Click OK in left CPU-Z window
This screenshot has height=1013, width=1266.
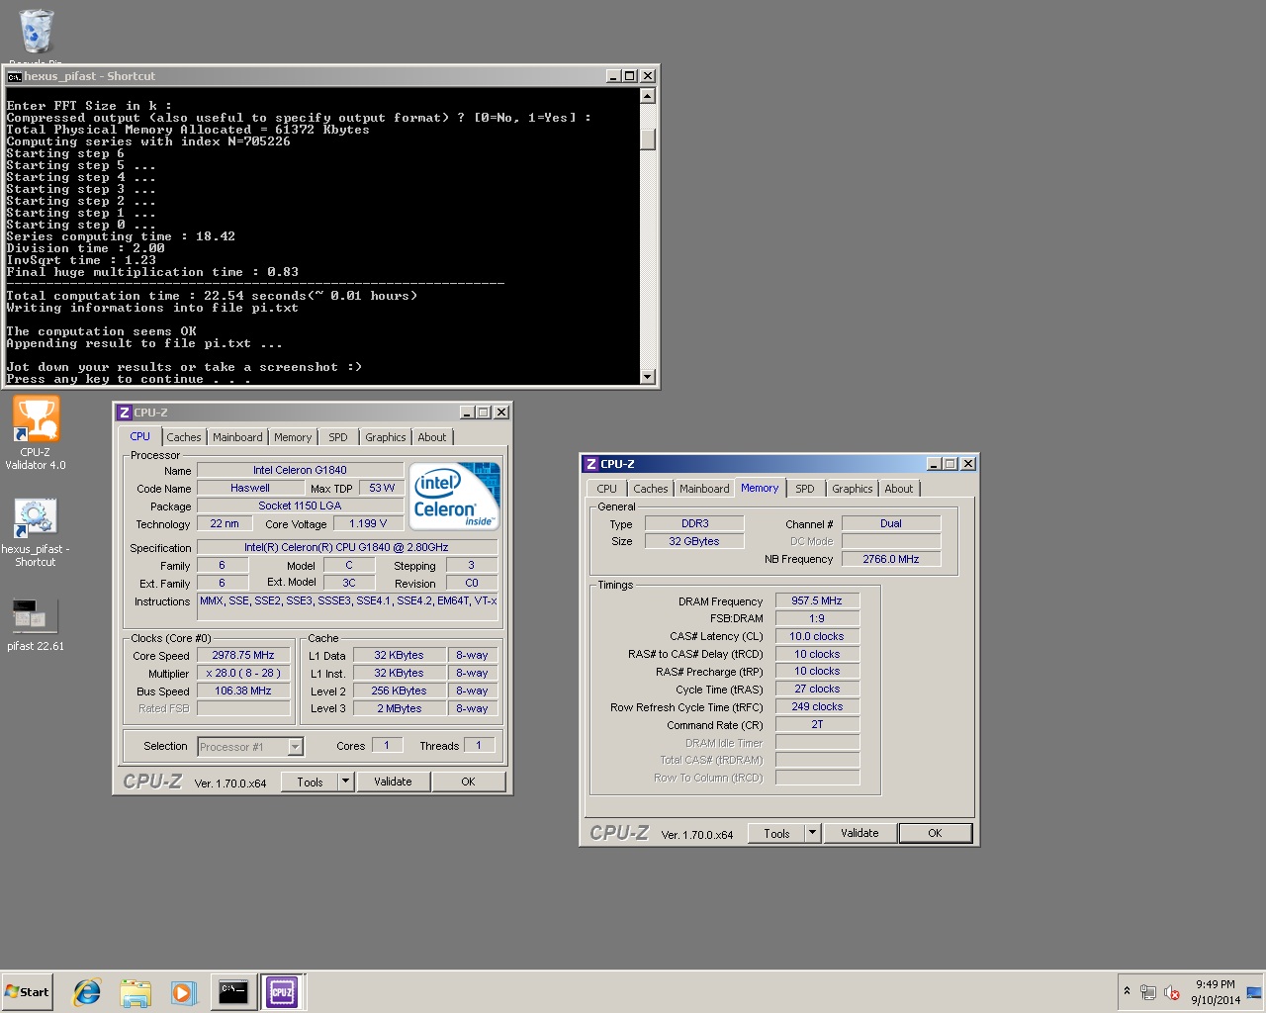click(469, 782)
